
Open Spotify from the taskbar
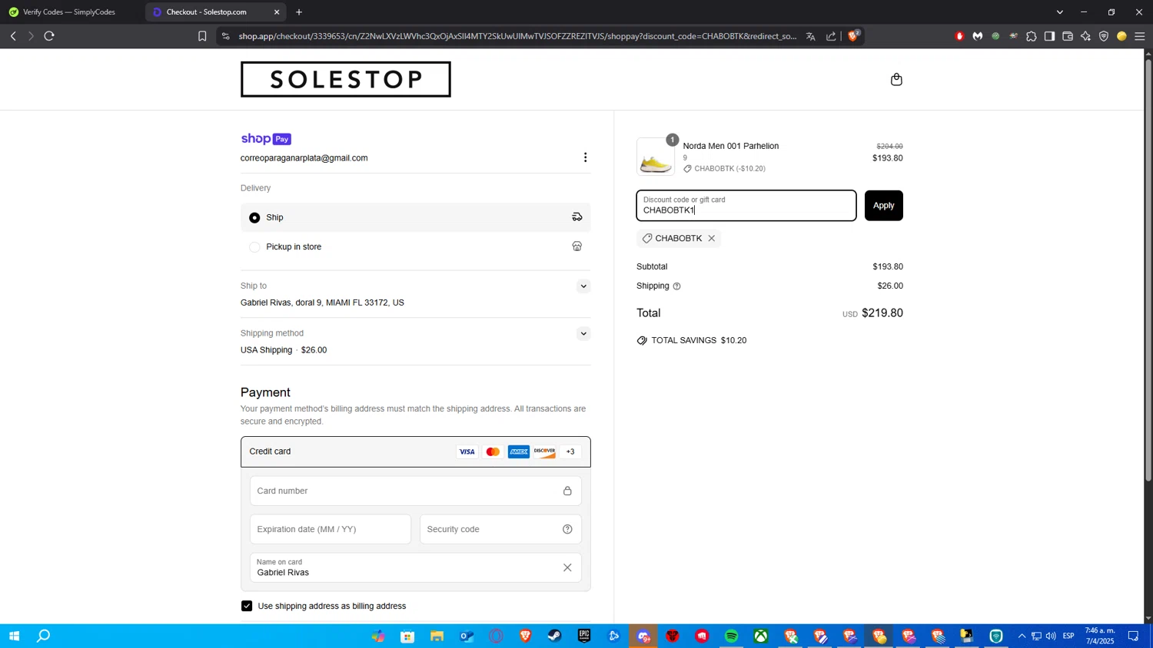[x=731, y=636]
